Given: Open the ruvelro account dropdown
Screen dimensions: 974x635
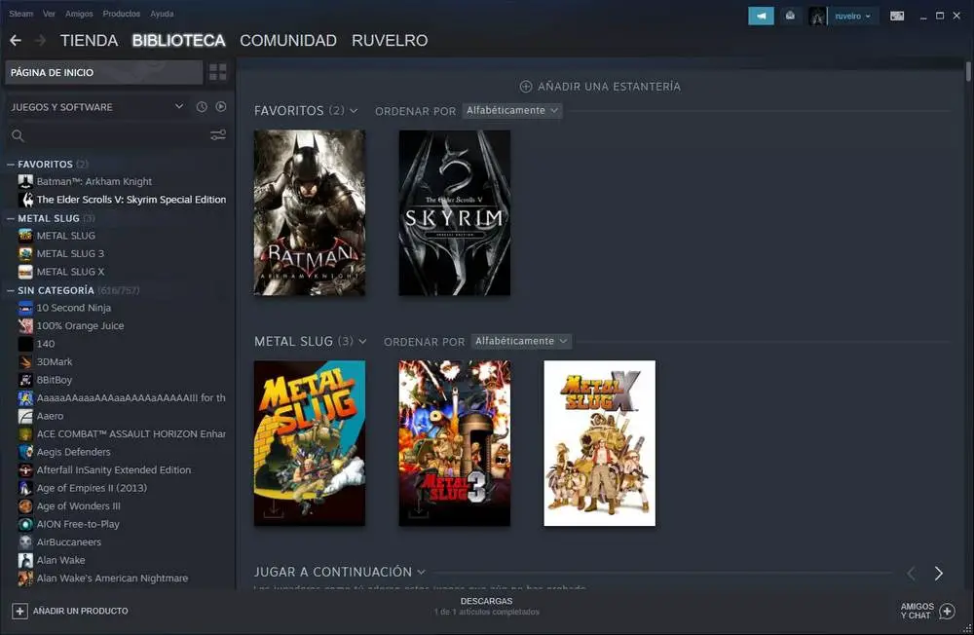Looking at the screenshot, I should [x=853, y=17].
